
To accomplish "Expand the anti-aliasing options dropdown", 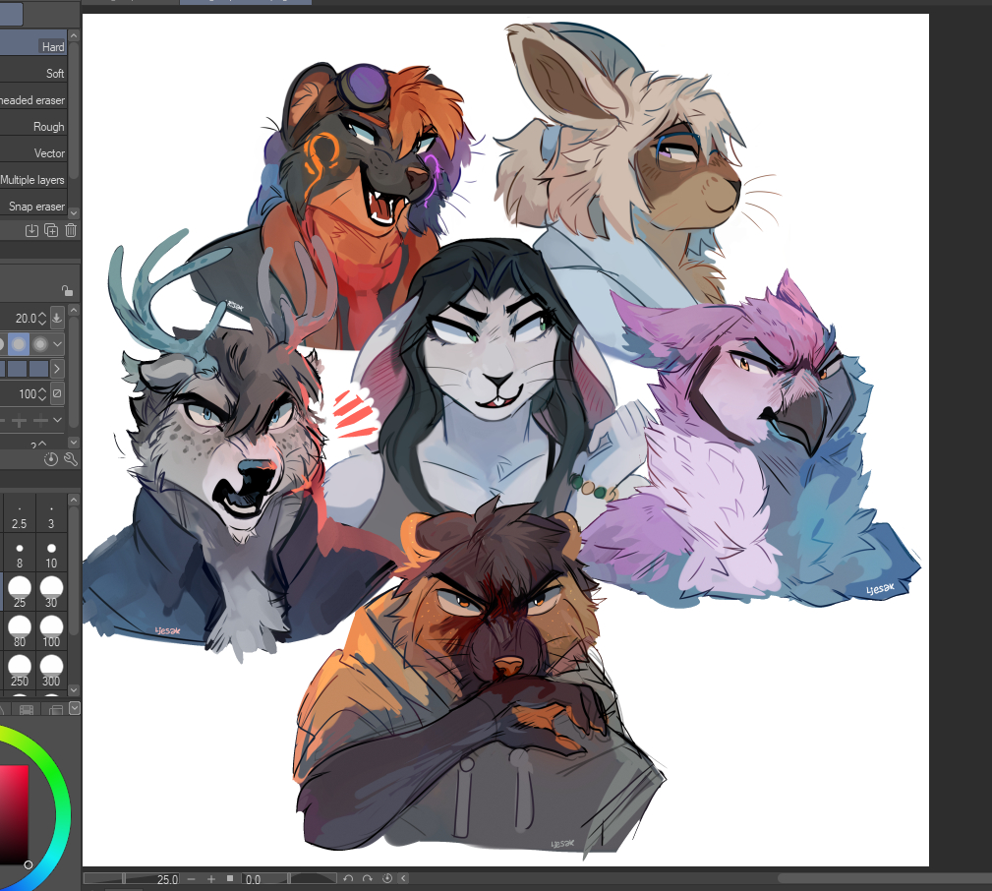I will pyautogui.click(x=57, y=344).
